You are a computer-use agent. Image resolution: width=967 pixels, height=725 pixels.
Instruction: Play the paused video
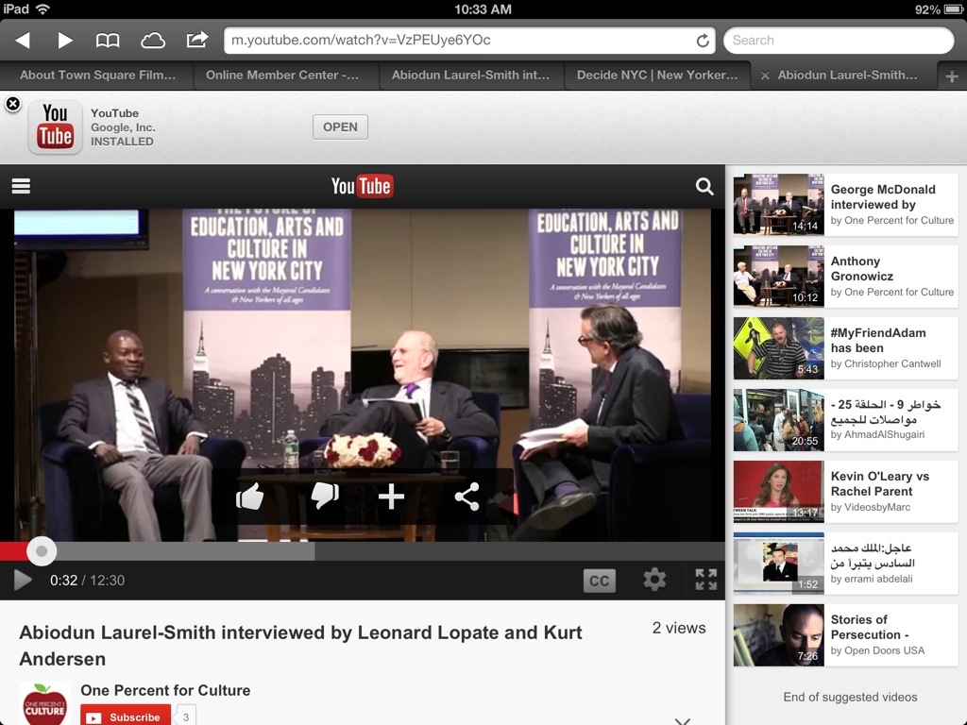23,580
